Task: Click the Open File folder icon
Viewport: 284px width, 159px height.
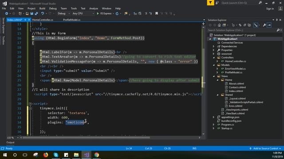Action: [27, 14]
